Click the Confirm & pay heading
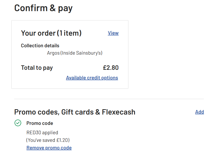The image size is (213, 157). 43,8
